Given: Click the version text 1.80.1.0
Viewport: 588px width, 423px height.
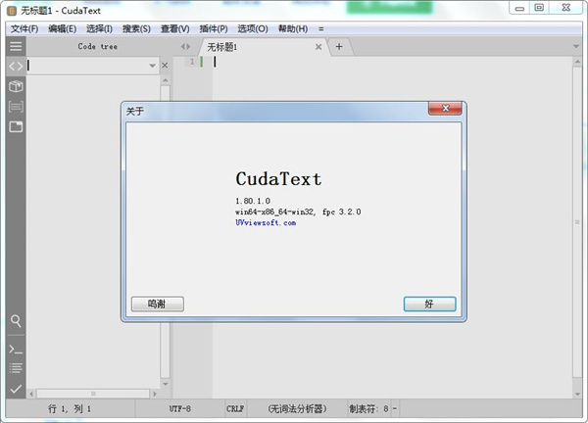Looking at the screenshot, I should (x=253, y=201).
